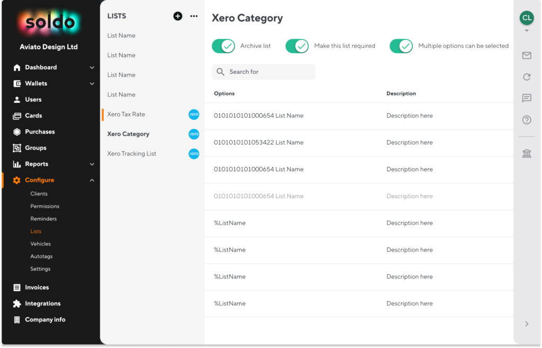Toggle the Archive list switch

[223, 46]
